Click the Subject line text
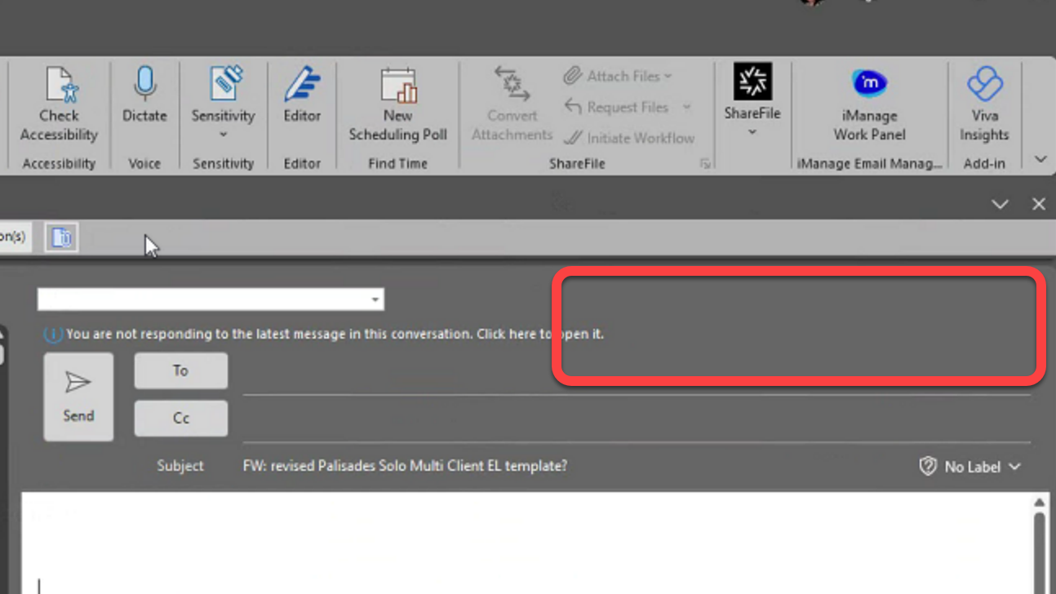This screenshot has width=1056, height=594. pyautogui.click(x=406, y=465)
